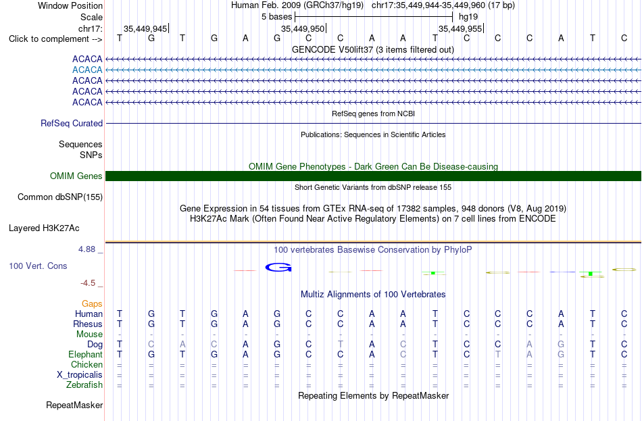Click the -4.5 lower PhyloP scale value

[x=88, y=283]
